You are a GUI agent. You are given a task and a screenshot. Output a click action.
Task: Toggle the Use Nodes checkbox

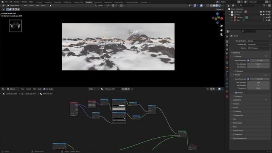tap(44, 89)
